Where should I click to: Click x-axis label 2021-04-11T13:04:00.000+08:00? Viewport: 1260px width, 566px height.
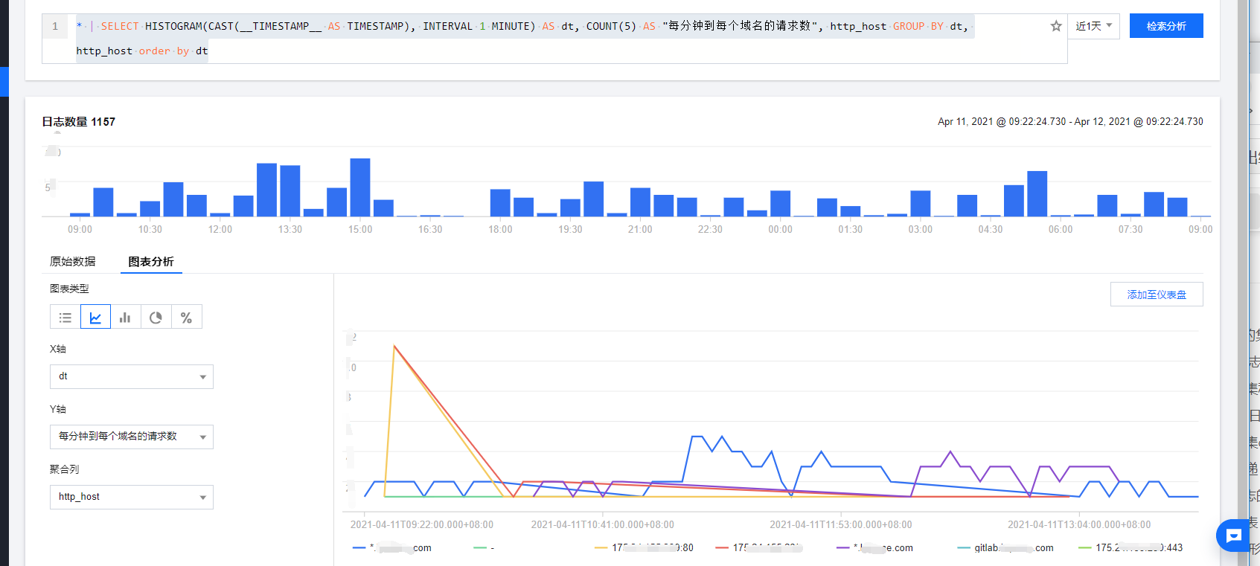point(1079,525)
